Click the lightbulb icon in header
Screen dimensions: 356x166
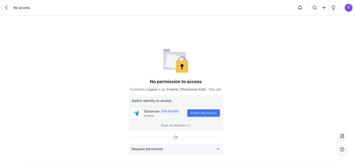pos(333,8)
